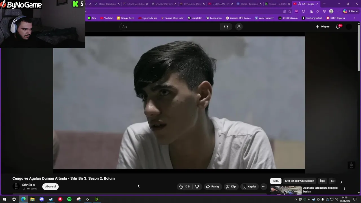This screenshot has height=203, width=361.
Task: Open browser settings ellipsis menu
Action: 338,11
